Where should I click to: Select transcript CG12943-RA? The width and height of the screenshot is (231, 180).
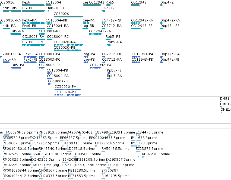pyautogui.click(x=136, y=23)
